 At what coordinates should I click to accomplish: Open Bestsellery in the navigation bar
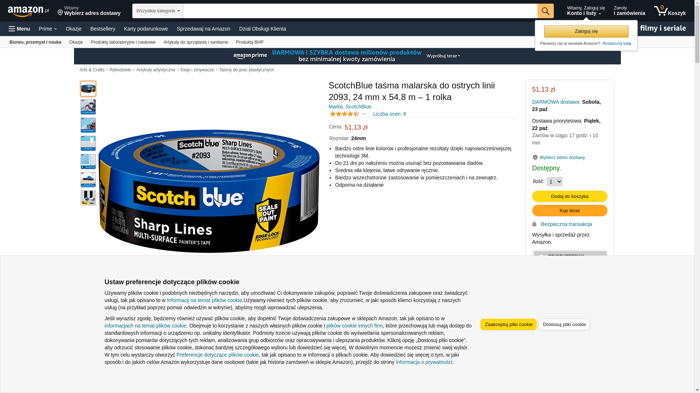103,29
